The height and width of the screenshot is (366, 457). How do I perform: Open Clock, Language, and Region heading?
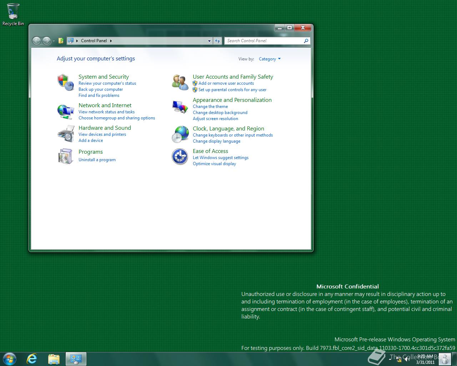(x=228, y=129)
